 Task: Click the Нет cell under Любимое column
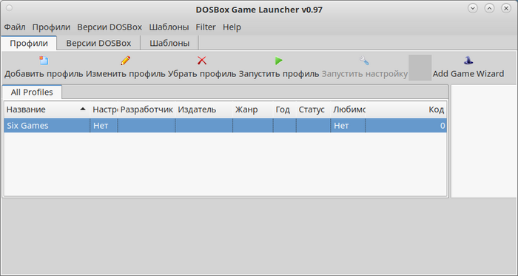click(348, 126)
